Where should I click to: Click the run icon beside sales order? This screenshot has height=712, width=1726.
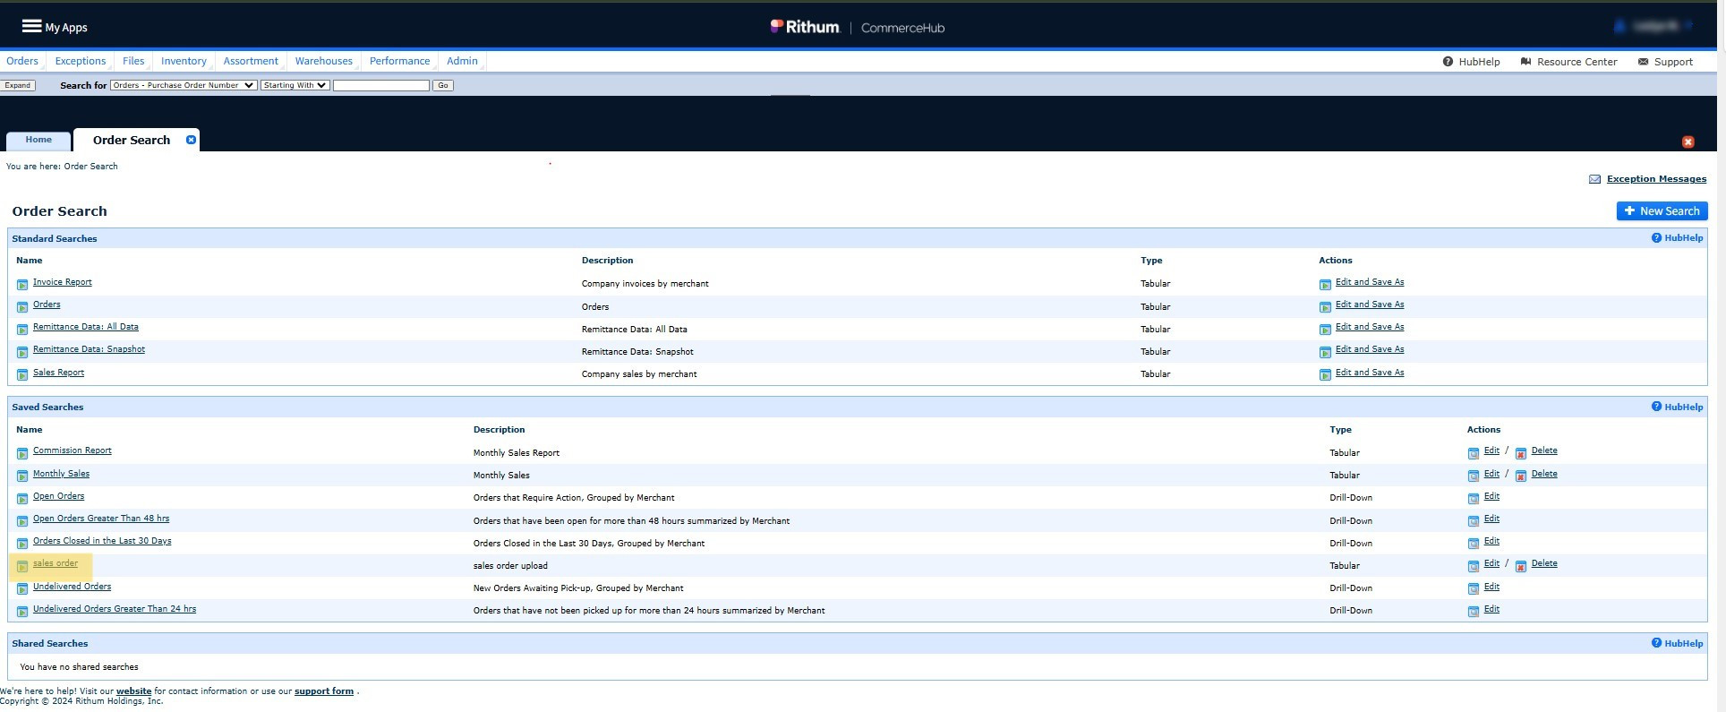pos(22,566)
